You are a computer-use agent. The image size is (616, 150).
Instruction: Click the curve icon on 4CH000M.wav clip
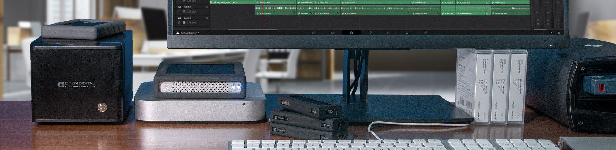pos(295,13)
